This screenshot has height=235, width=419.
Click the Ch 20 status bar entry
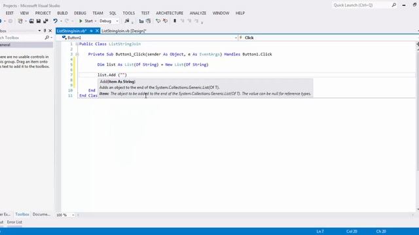381,231
